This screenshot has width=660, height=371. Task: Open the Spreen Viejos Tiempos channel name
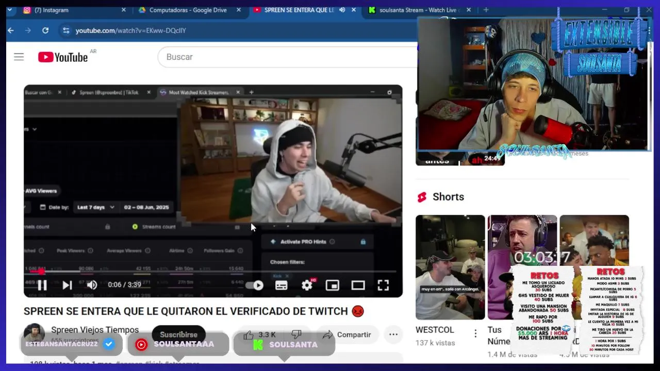95,330
